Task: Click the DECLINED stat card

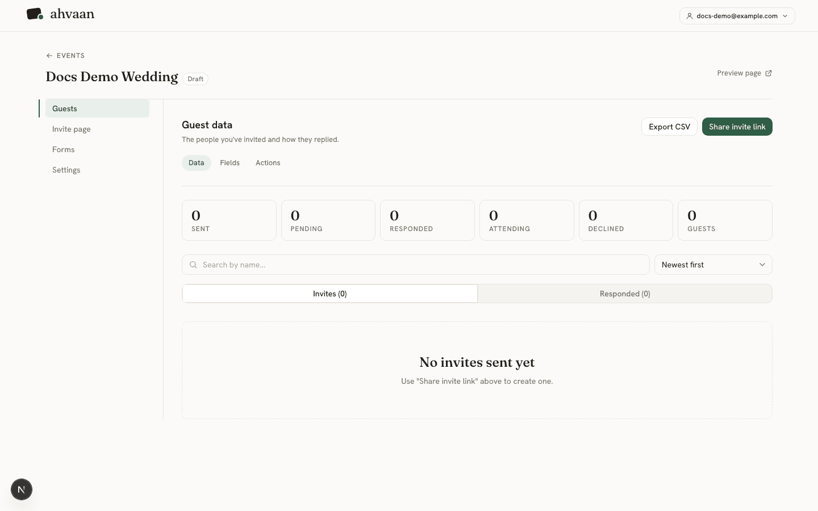Action: pos(626,220)
